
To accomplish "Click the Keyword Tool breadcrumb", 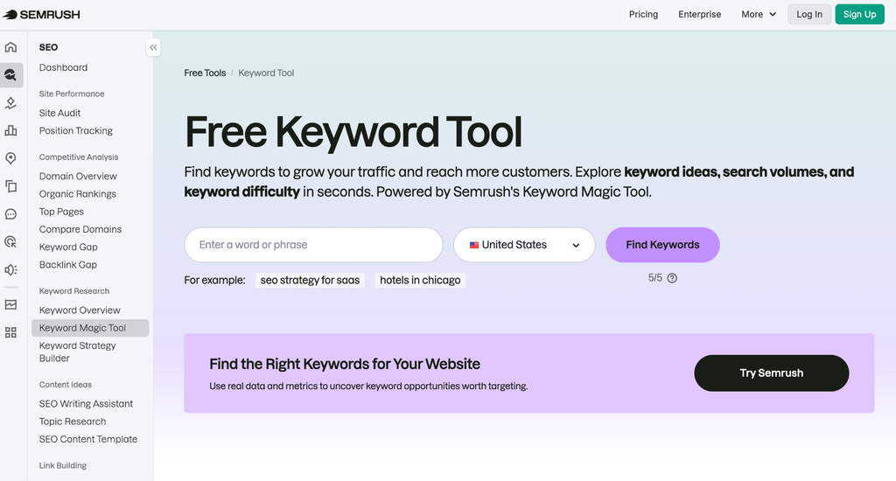I will [x=266, y=73].
